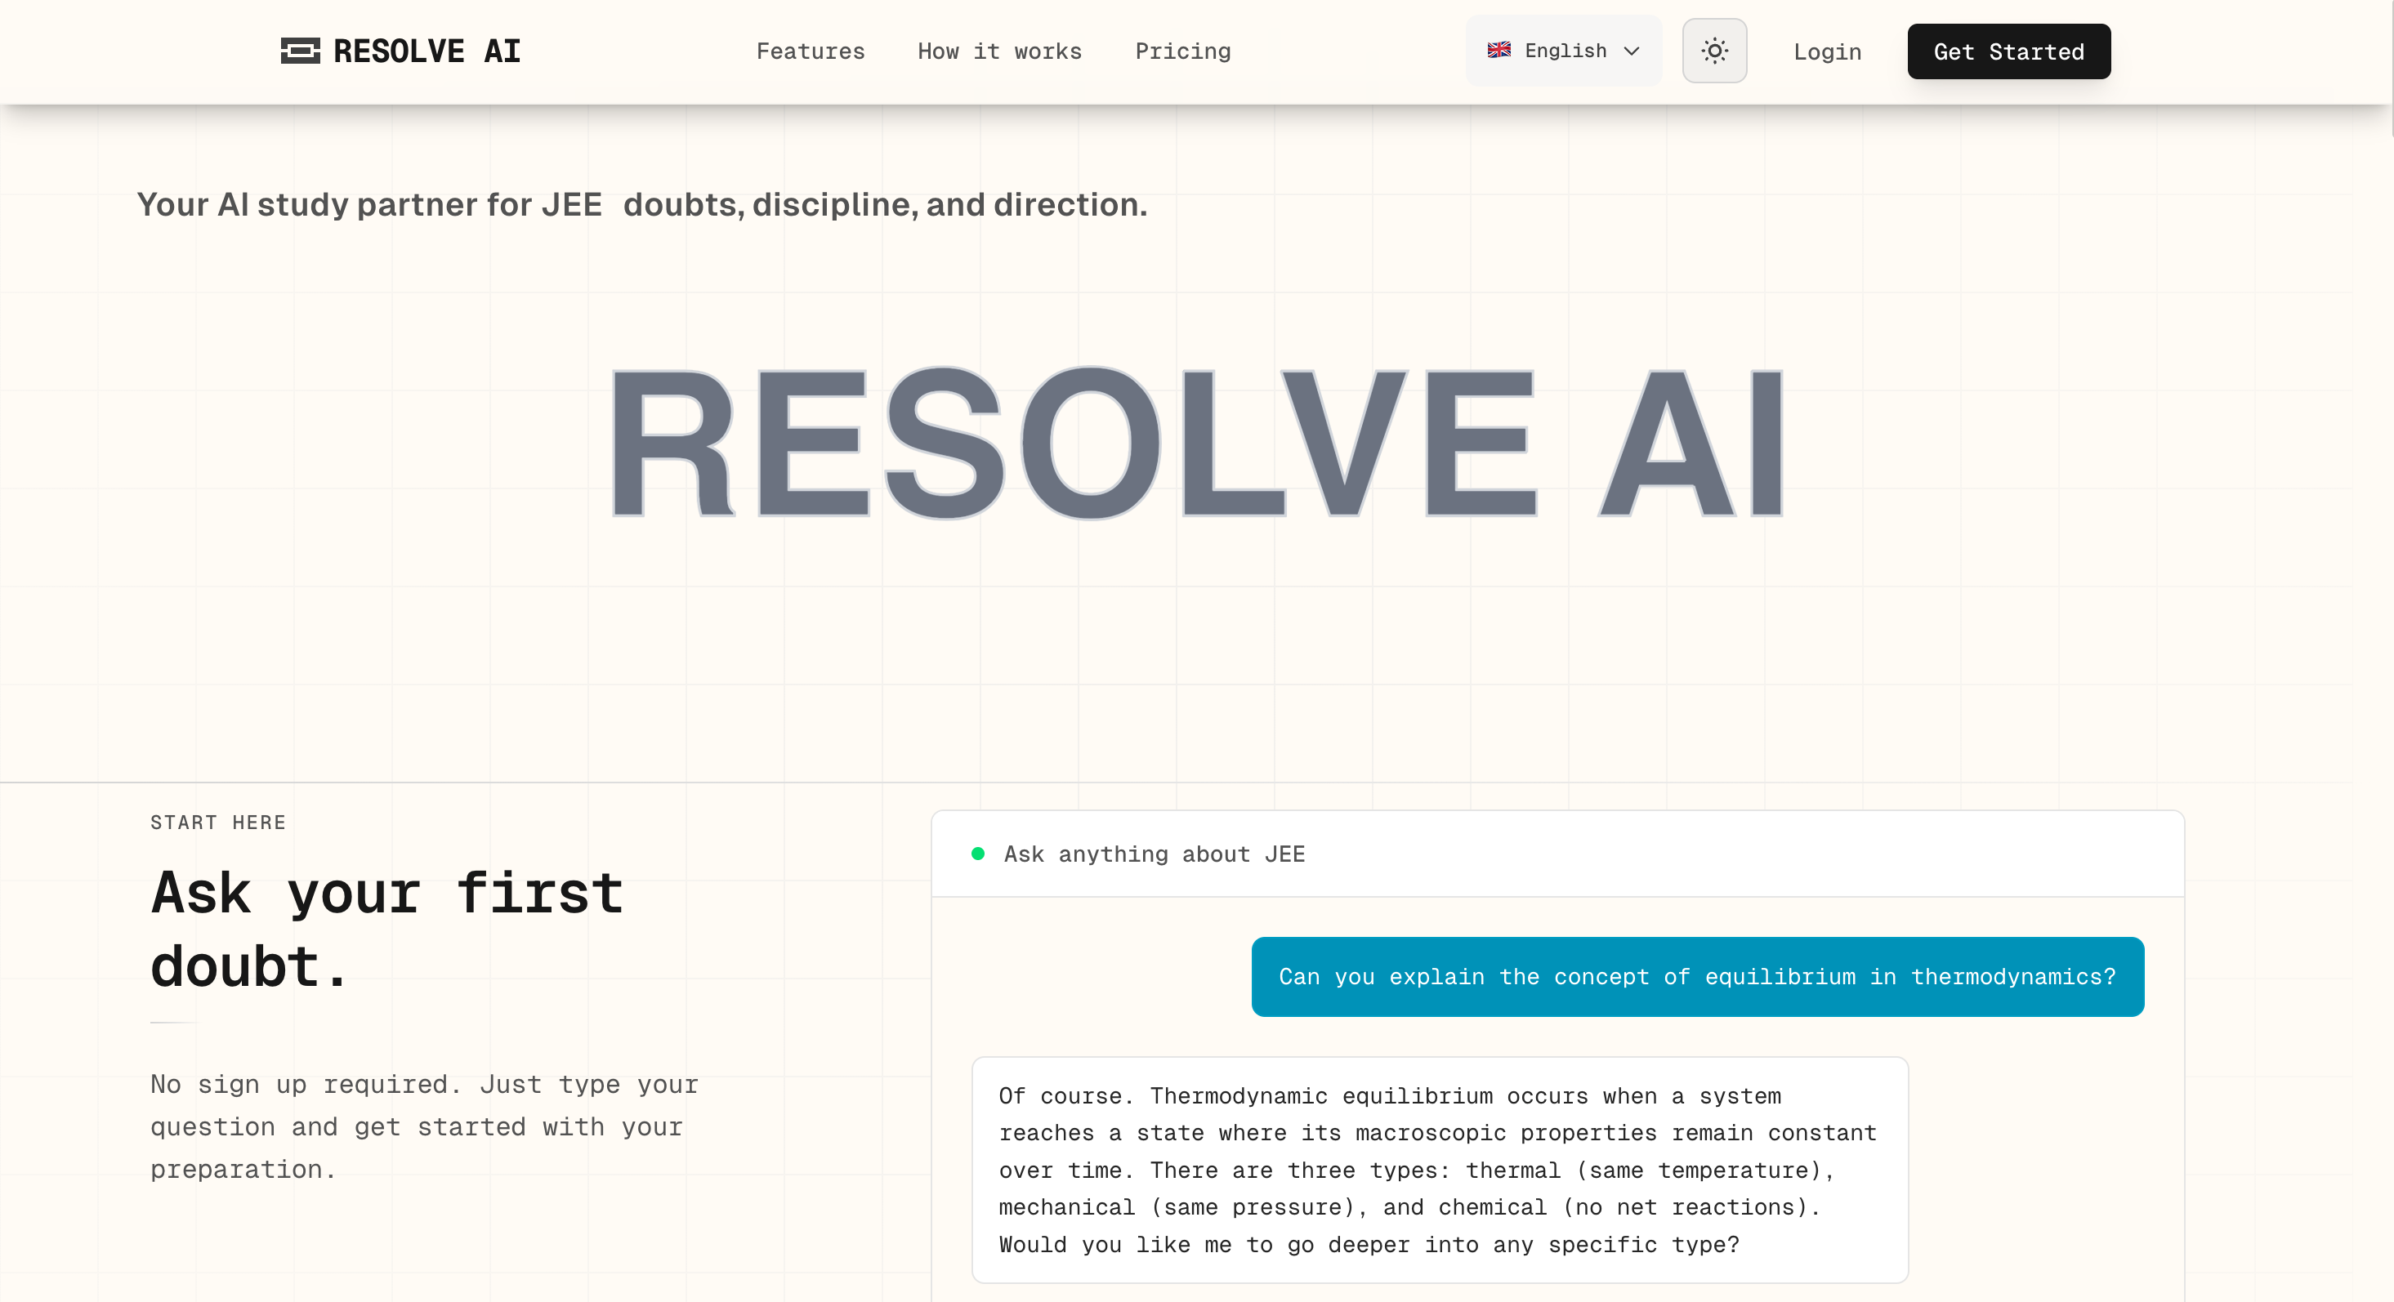2394x1302 pixels.
Task: Click the 'Ask your first doubt.' heading
Action: (386, 927)
